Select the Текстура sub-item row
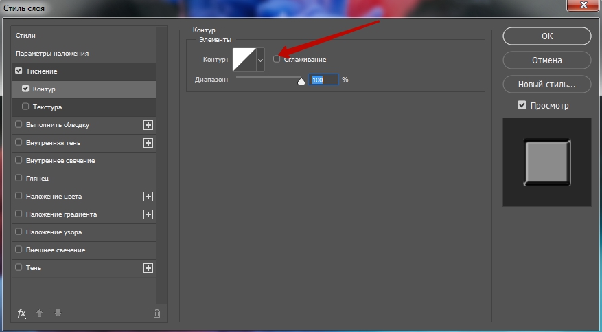The width and height of the screenshot is (602, 332). point(84,107)
